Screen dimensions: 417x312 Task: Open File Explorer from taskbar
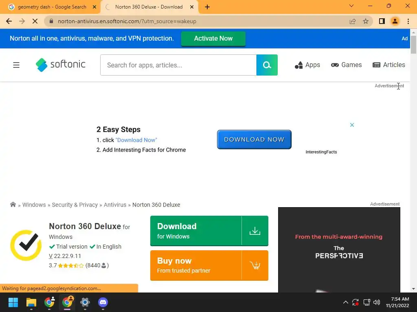click(31, 302)
